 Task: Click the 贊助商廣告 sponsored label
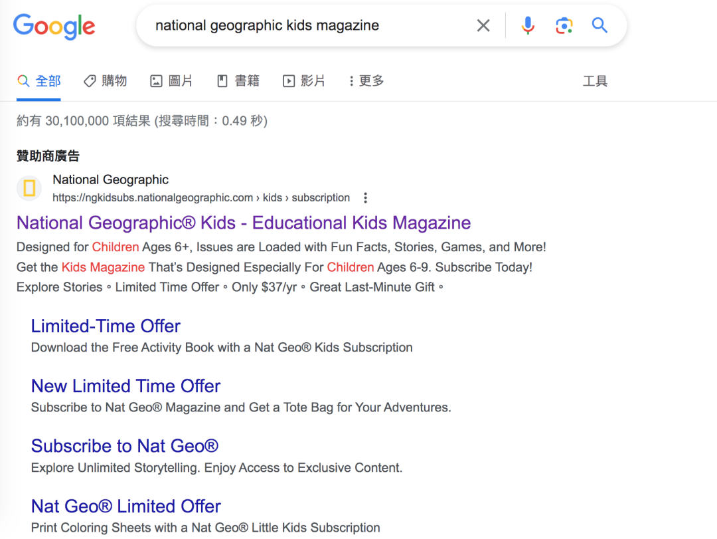tap(48, 156)
